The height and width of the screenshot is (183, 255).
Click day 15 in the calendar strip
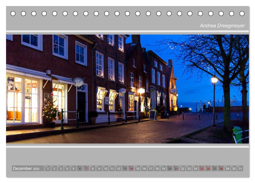click(137, 168)
